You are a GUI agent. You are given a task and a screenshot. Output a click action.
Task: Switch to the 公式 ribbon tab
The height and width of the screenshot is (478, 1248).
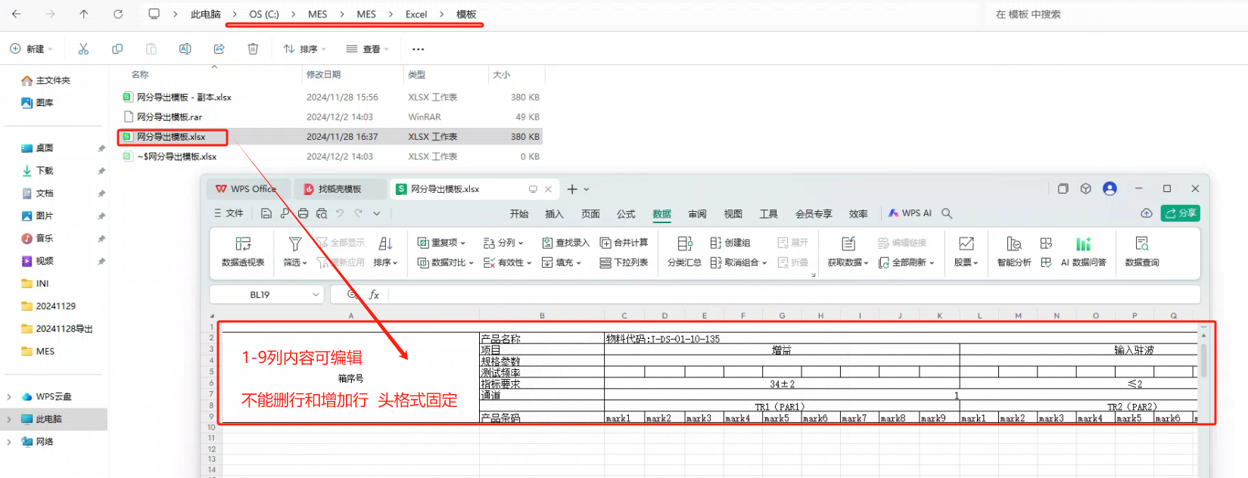(626, 214)
